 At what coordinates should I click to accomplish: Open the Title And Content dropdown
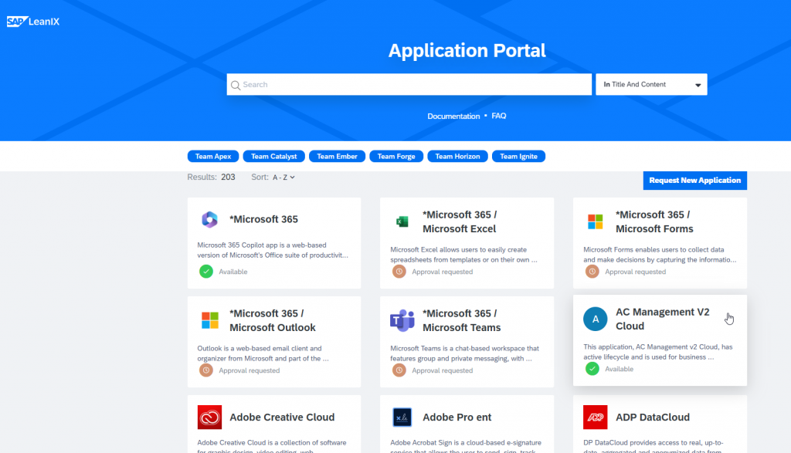tap(651, 85)
